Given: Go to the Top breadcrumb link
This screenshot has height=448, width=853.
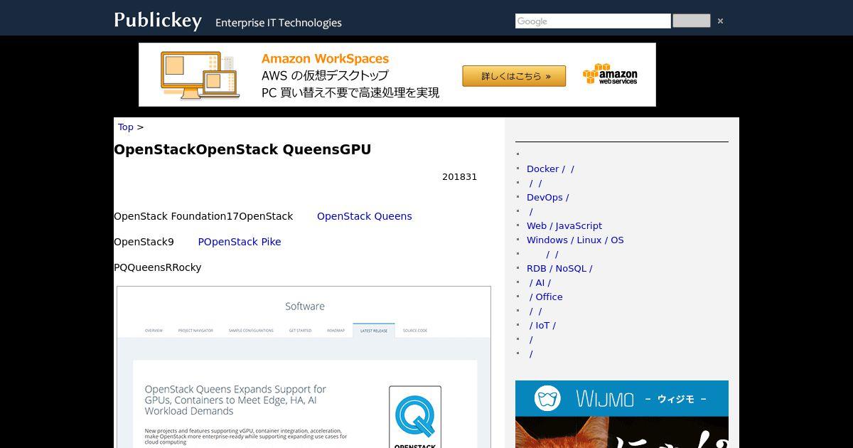Looking at the screenshot, I should point(126,127).
